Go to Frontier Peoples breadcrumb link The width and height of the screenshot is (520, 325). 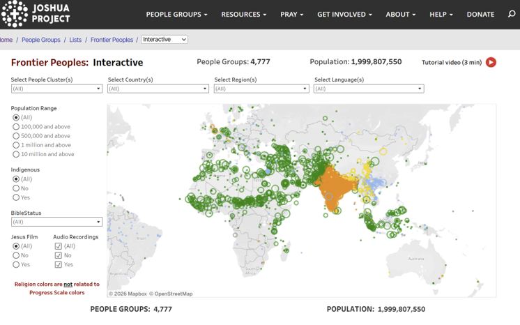point(112,40)
